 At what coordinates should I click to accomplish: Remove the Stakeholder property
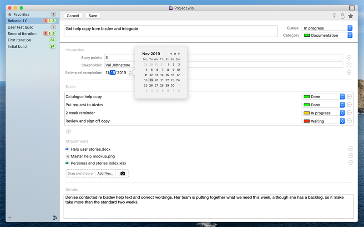point(349,65)
